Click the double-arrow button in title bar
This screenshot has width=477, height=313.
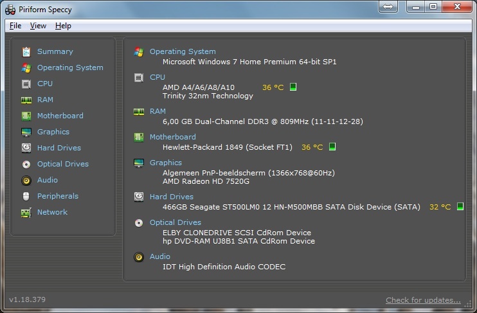click(388, 6)
